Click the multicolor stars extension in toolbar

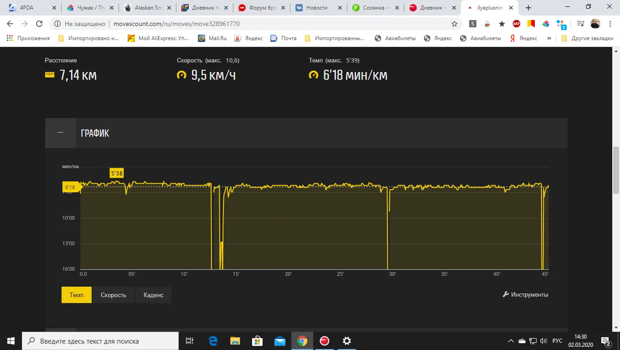coord(546,24)
